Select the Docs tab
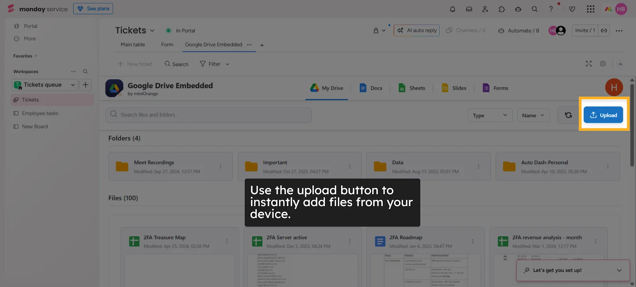This screenshot has height=287, width=636. (x=371, y=88)
